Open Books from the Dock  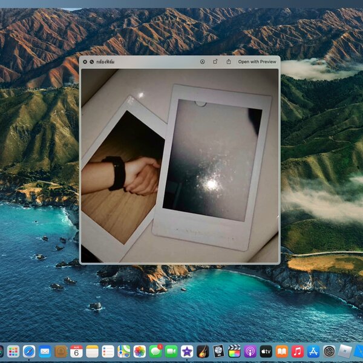pyautogui.click(x=282, y=352)
